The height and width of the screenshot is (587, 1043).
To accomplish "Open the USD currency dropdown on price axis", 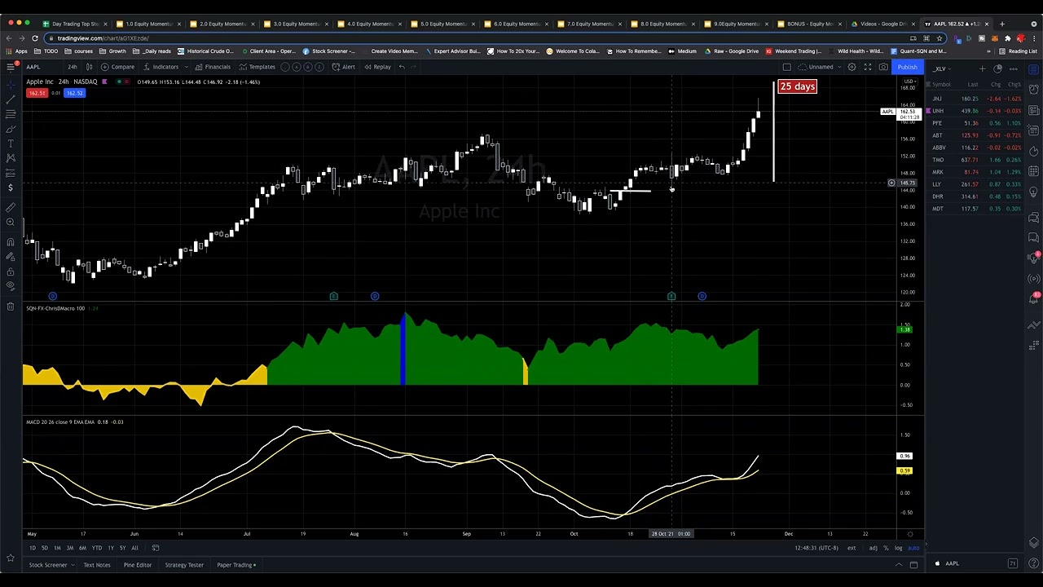I will (909, 82).
